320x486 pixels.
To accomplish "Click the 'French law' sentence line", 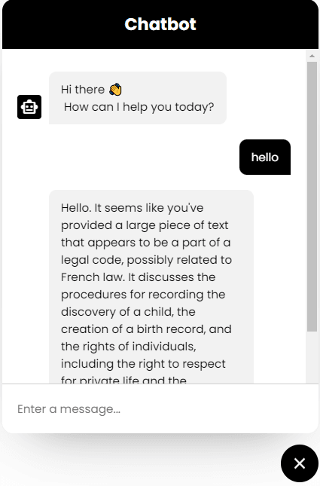I will 138,277.
